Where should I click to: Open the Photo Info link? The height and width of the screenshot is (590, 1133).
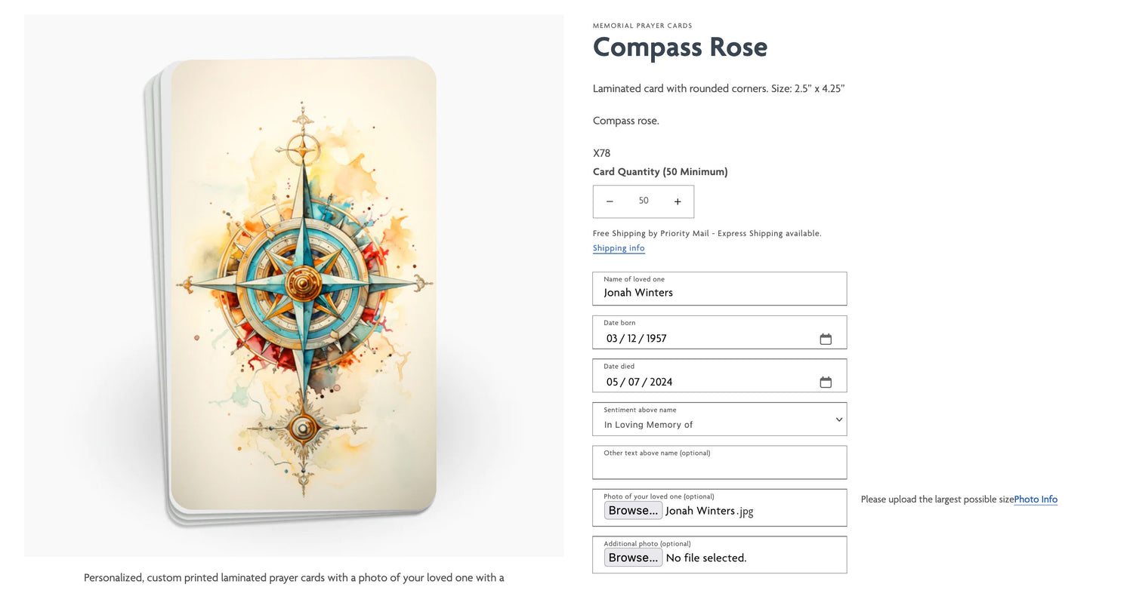pos(1036,499)
